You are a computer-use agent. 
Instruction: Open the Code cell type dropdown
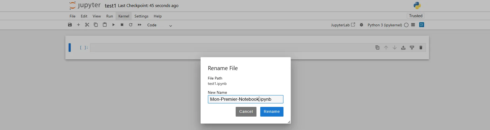tap(159, 25)
